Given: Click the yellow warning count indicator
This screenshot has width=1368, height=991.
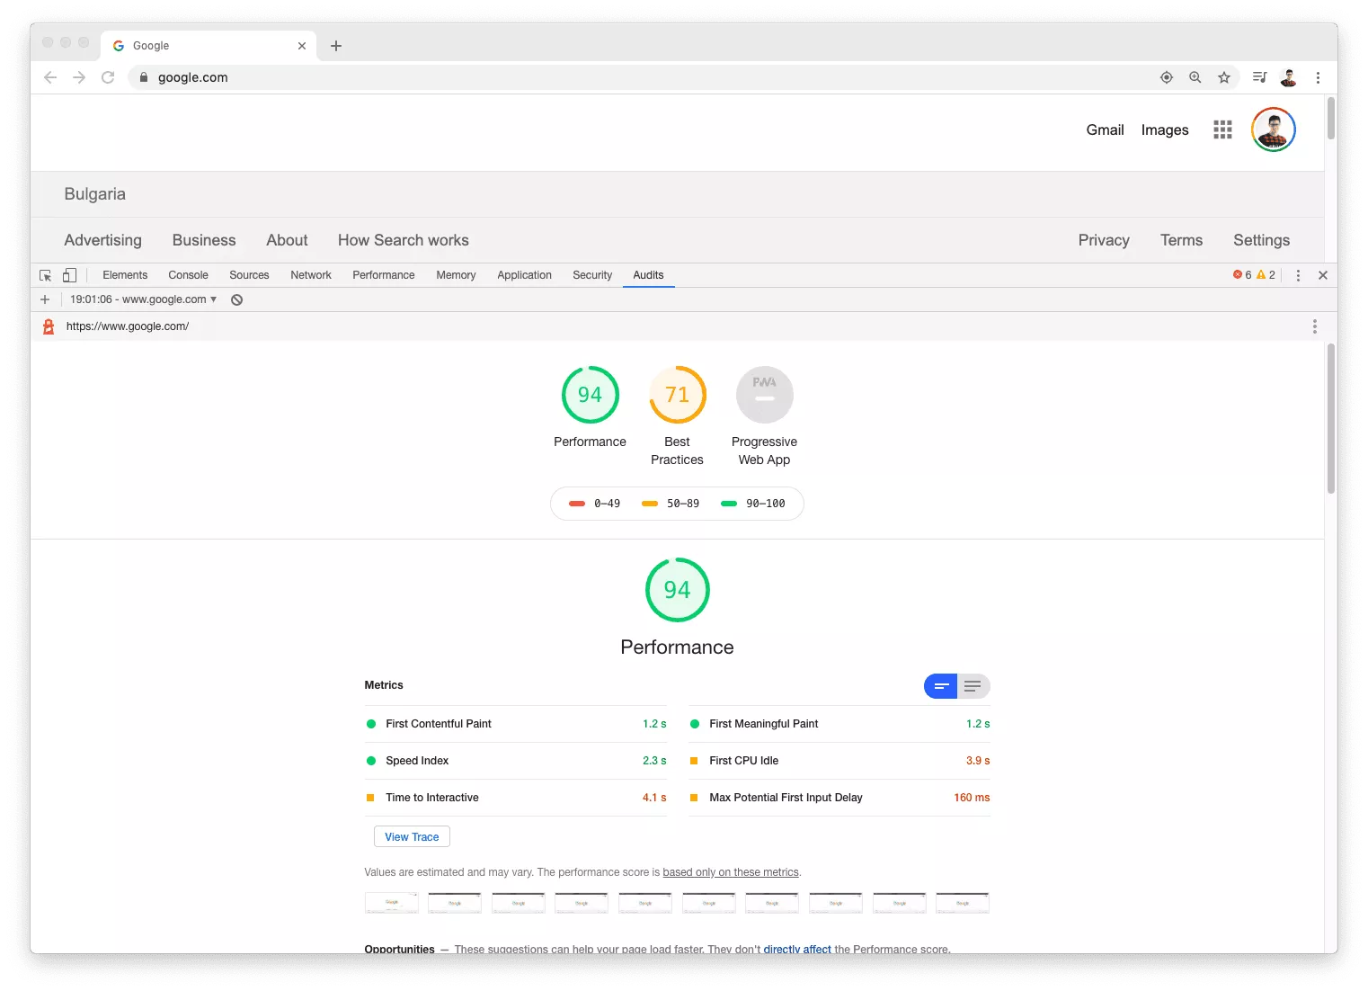Looking at the screenshot, I should pos(1266,275).
